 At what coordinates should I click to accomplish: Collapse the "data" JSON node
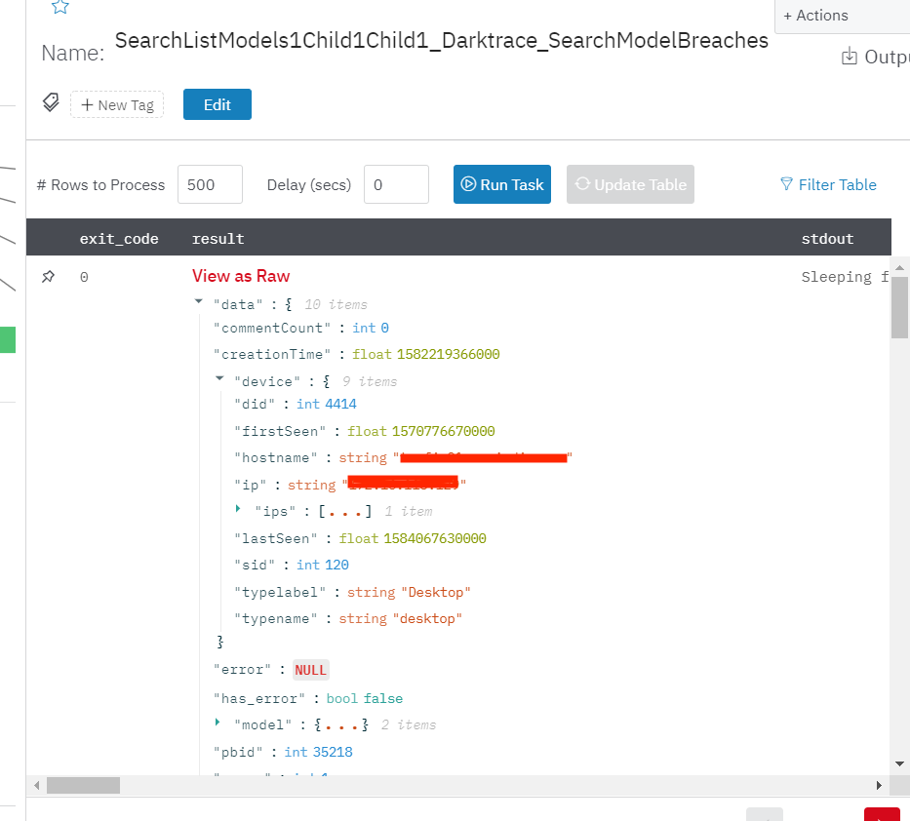tap(198, 301)
